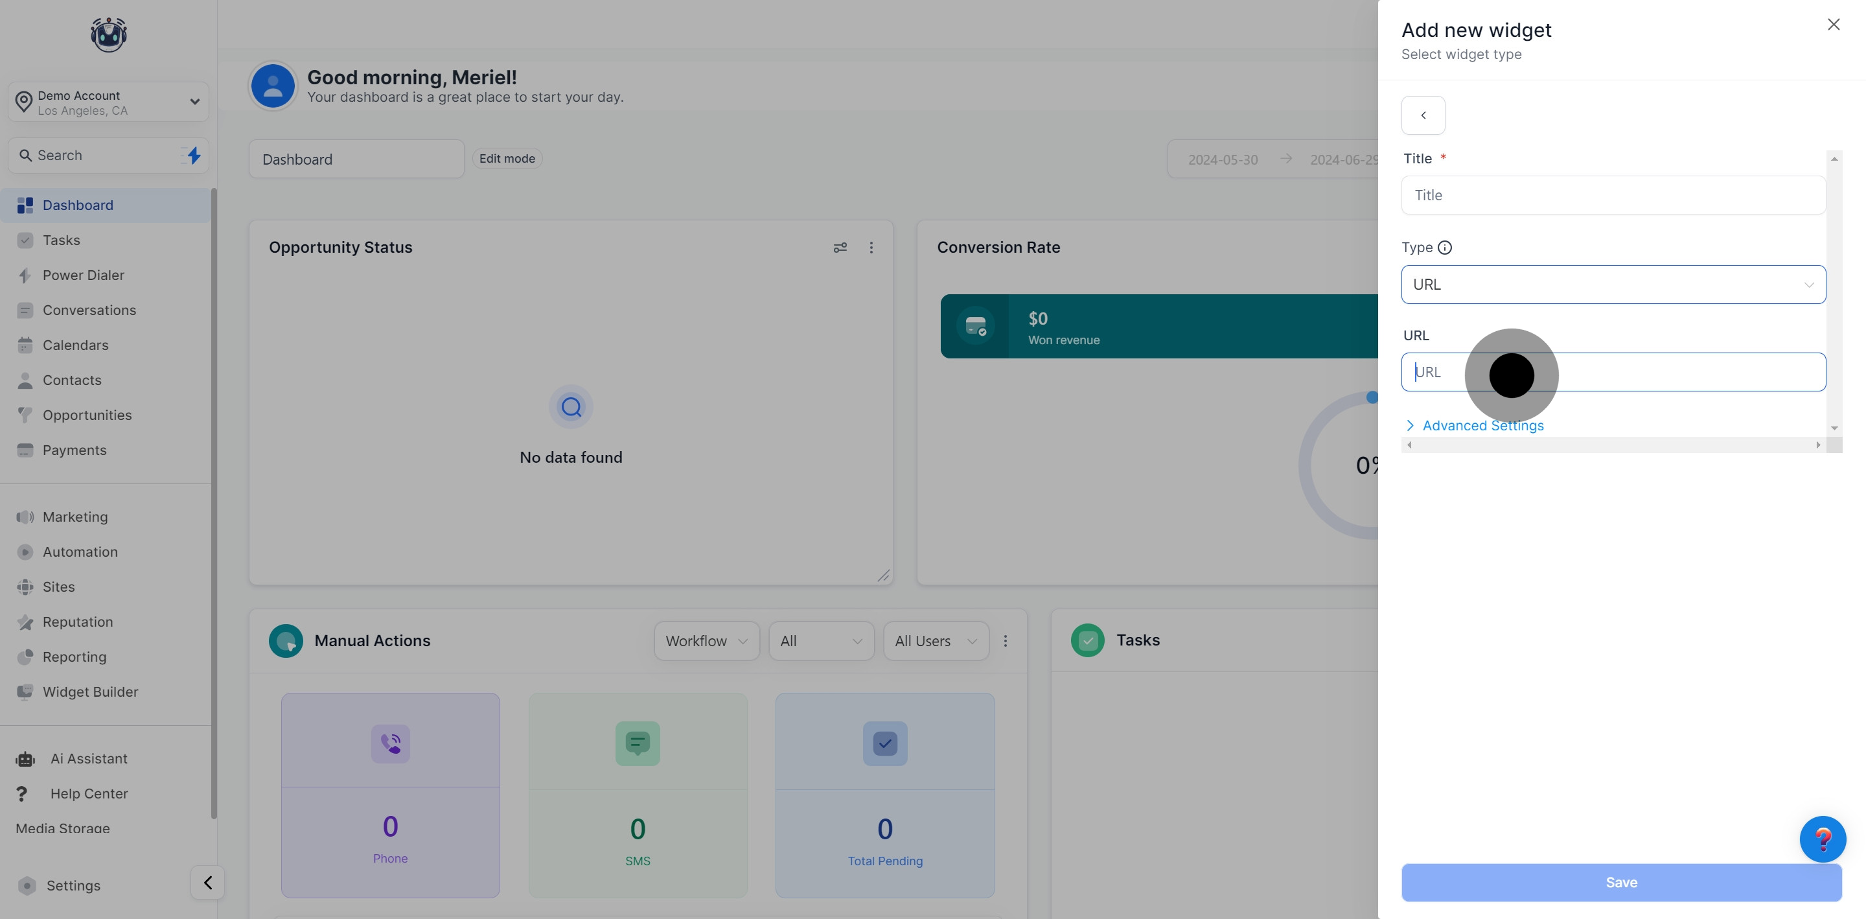Image resolution: width=1866 pixels, height=919 pixels.
Task: Open Manual Actions three-dot menu
Action: click(x=1006, y=641)
